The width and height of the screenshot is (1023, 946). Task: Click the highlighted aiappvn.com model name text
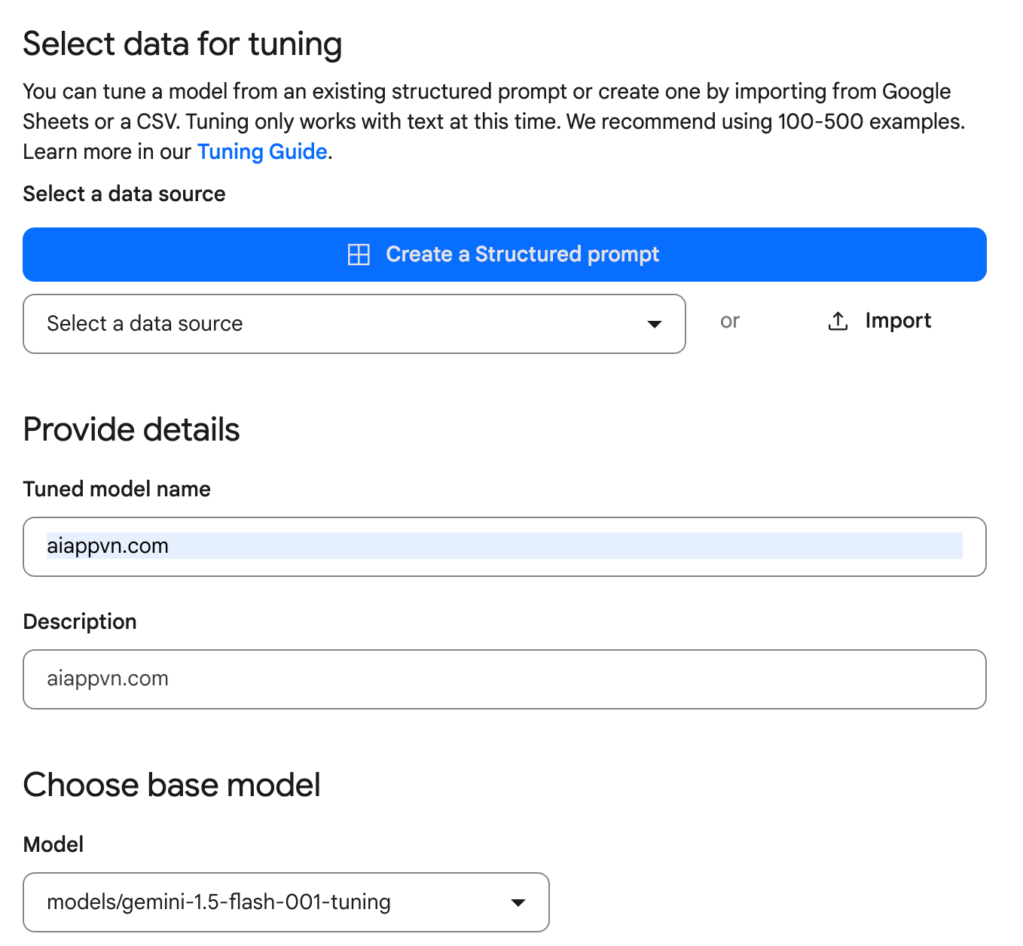coord(108,546)
